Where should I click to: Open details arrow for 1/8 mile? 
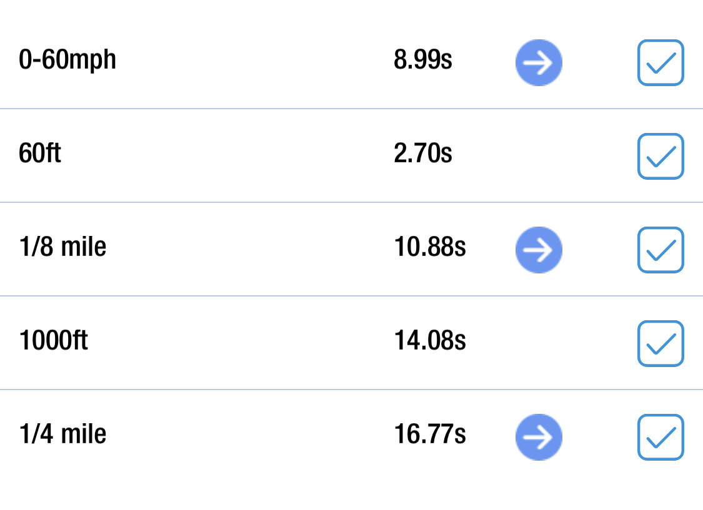[x=539, y=250]
